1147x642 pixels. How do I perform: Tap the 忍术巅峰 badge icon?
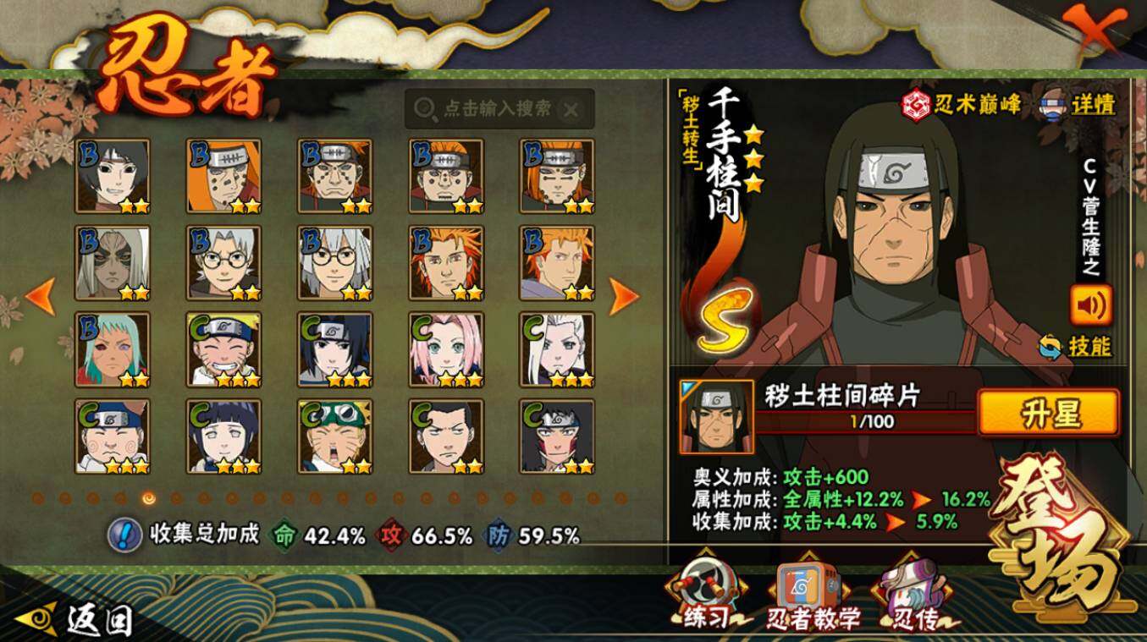[x=915, y=105]
